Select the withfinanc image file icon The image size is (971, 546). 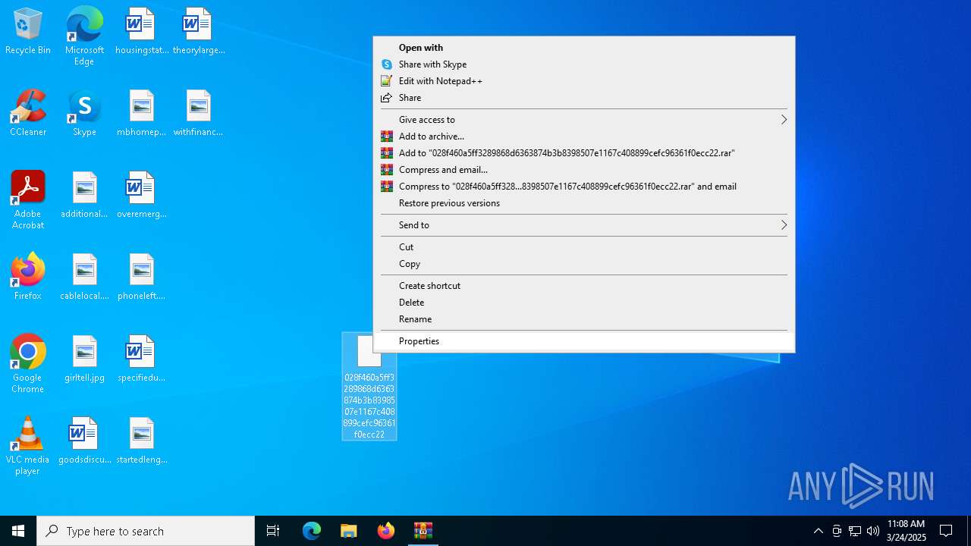point(198,114)
